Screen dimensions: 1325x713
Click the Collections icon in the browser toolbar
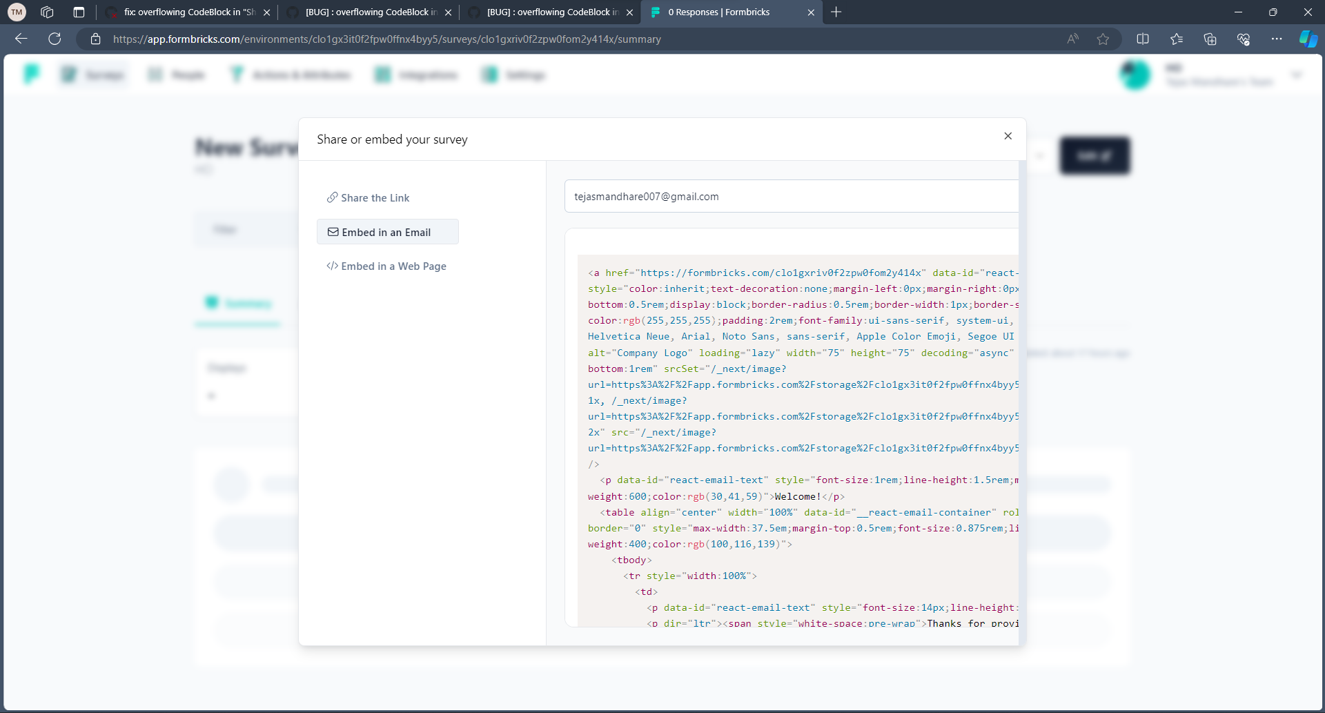click(1210, 39)
